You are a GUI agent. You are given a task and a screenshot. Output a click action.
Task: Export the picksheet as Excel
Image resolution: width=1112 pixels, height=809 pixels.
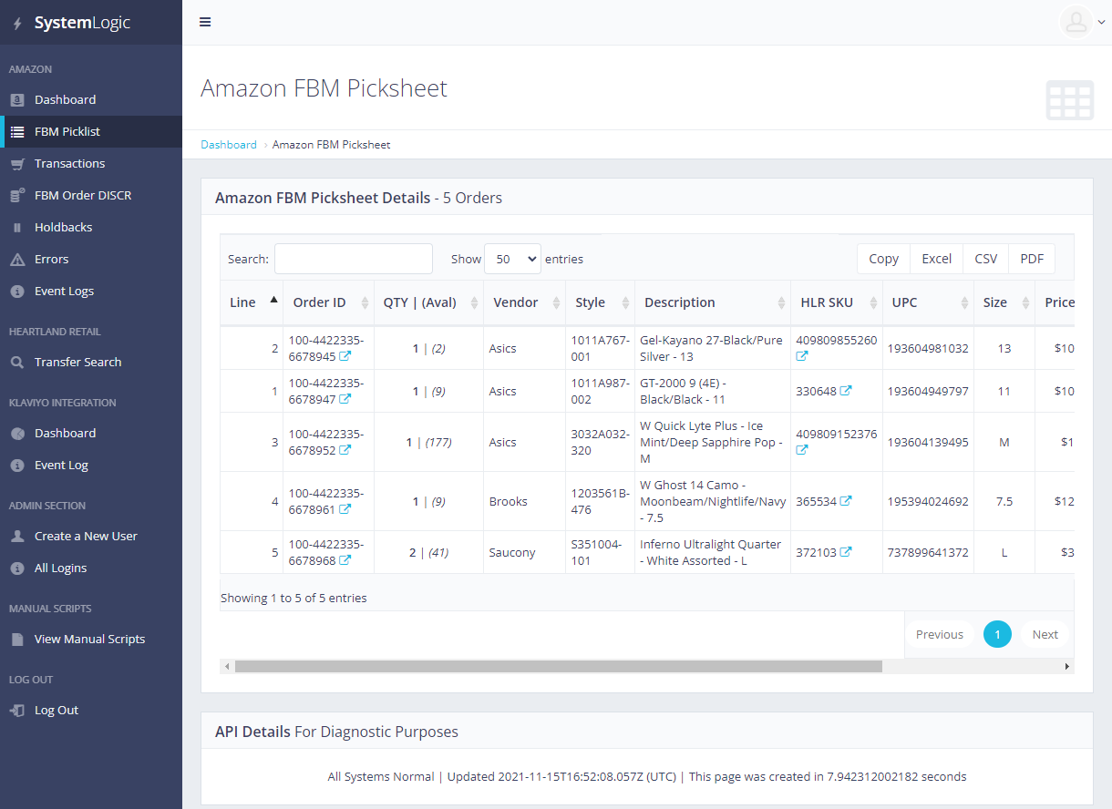[936, 259]
